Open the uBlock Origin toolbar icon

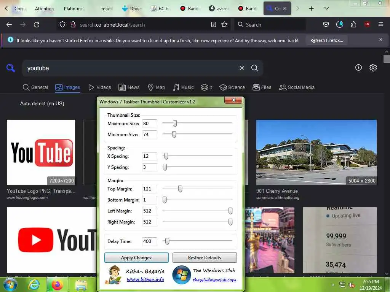pyautogui.click(x=367, y=24)
